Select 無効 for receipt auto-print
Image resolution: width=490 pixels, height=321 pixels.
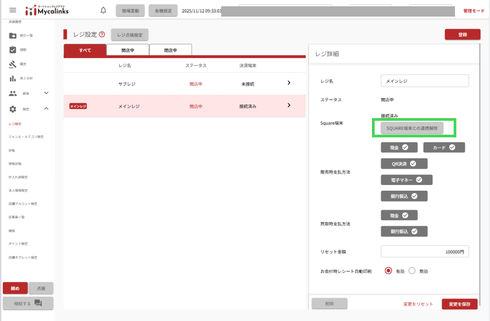tap(412, 271)
